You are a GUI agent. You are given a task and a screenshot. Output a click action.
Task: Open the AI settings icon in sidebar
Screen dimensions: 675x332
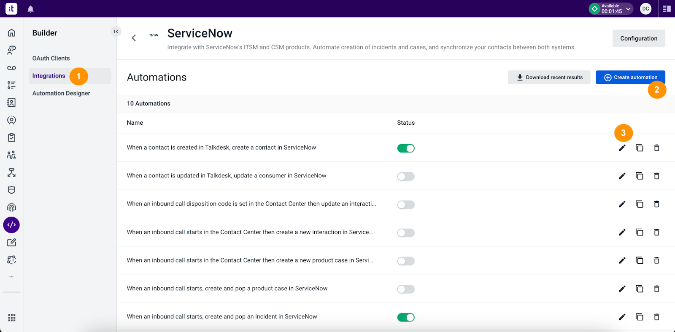[11, 260]
